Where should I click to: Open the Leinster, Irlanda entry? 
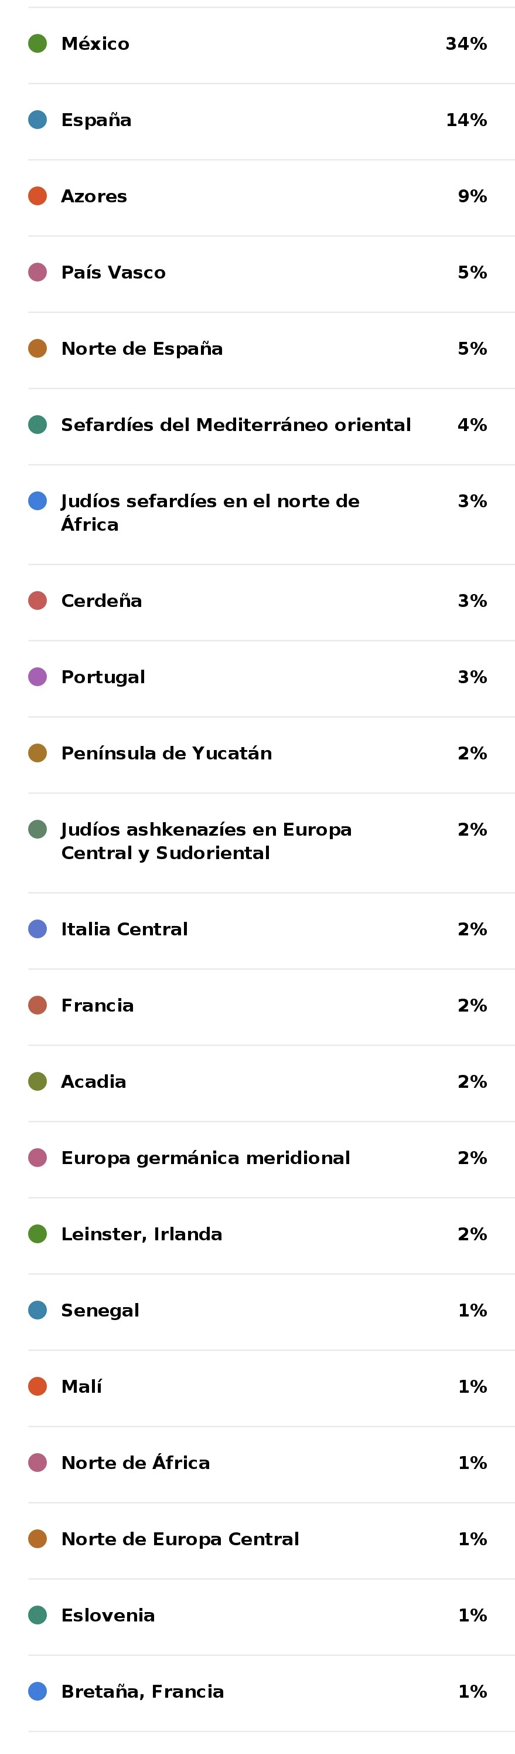pyautogui.click(x=142, y=1234)
